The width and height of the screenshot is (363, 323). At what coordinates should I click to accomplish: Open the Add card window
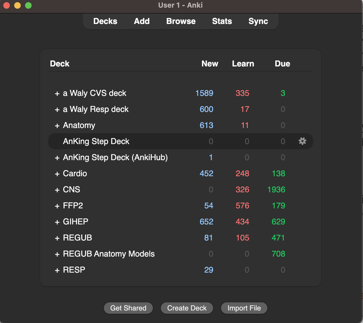click(x=142, y=21)
